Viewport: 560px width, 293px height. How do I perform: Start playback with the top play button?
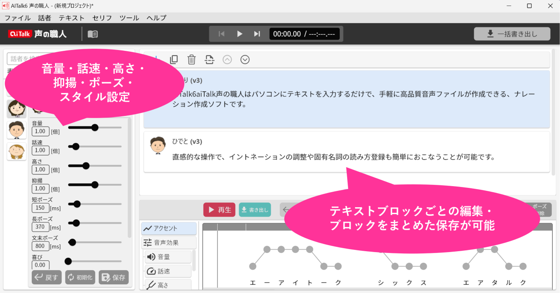(x=240, y=34)
